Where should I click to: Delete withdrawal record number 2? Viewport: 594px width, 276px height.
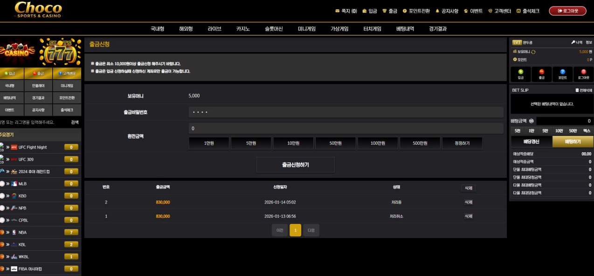468,202
